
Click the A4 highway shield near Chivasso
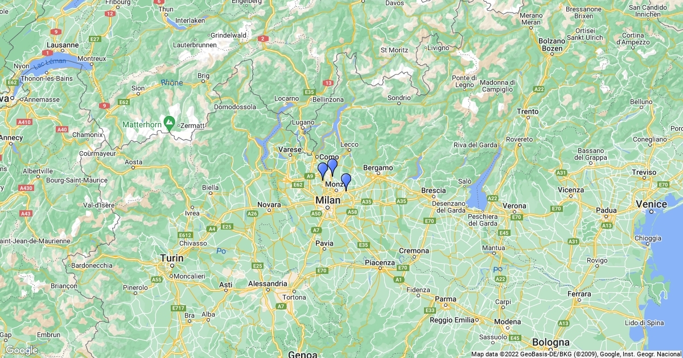pyautogui.click(x=211, y=228)
